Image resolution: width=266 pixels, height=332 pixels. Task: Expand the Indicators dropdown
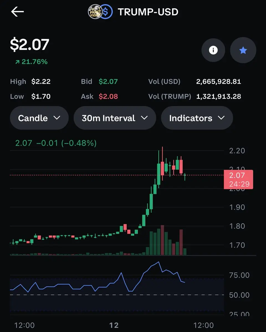click(x=197, y=118)
